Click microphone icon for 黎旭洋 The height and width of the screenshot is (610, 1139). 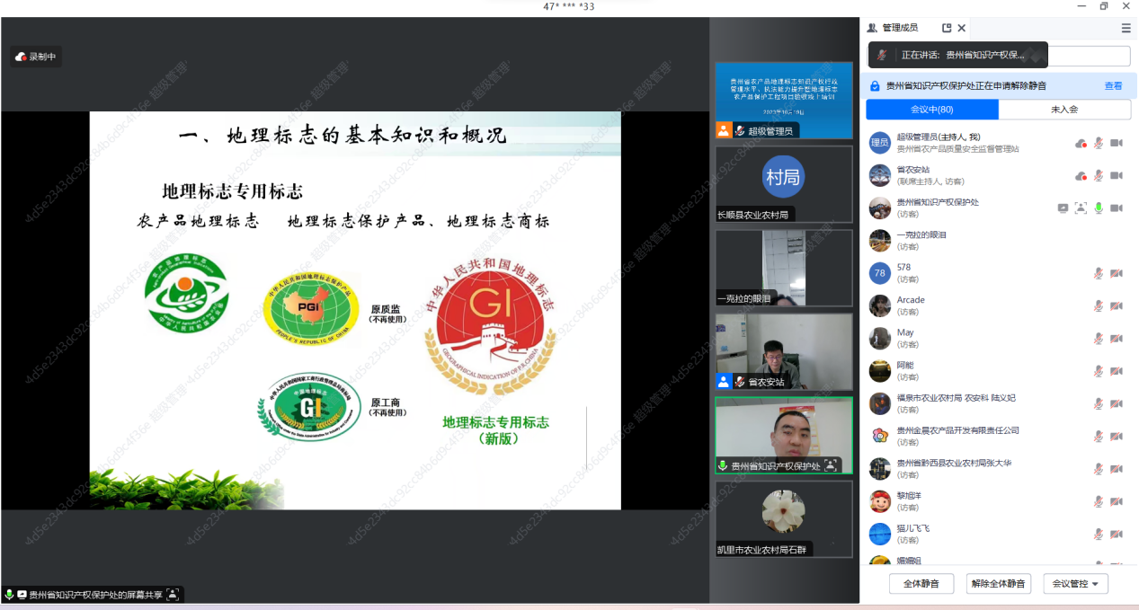tap(1099, 501)
